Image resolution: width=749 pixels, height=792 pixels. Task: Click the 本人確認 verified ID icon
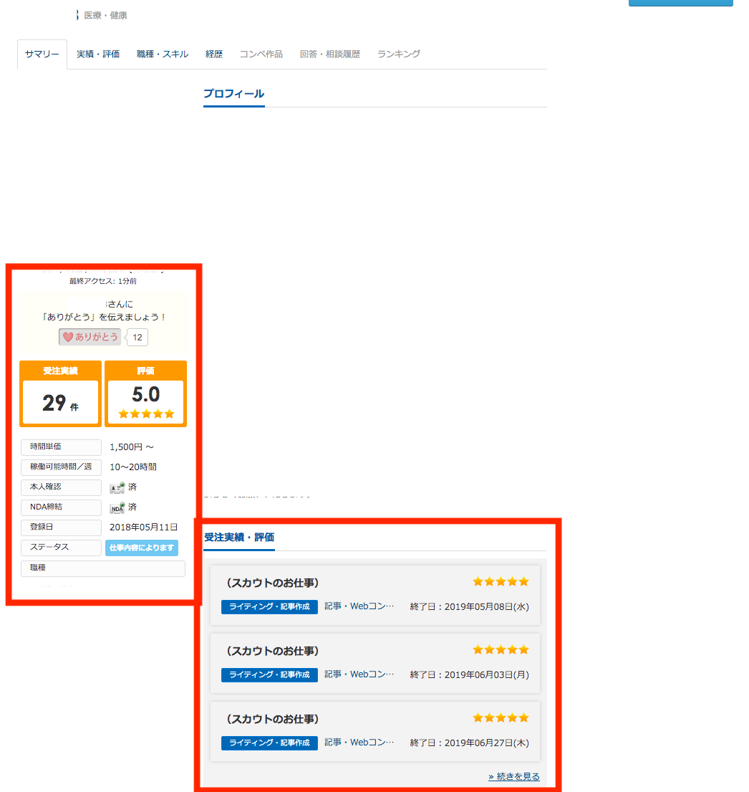(x=117, y=487)
